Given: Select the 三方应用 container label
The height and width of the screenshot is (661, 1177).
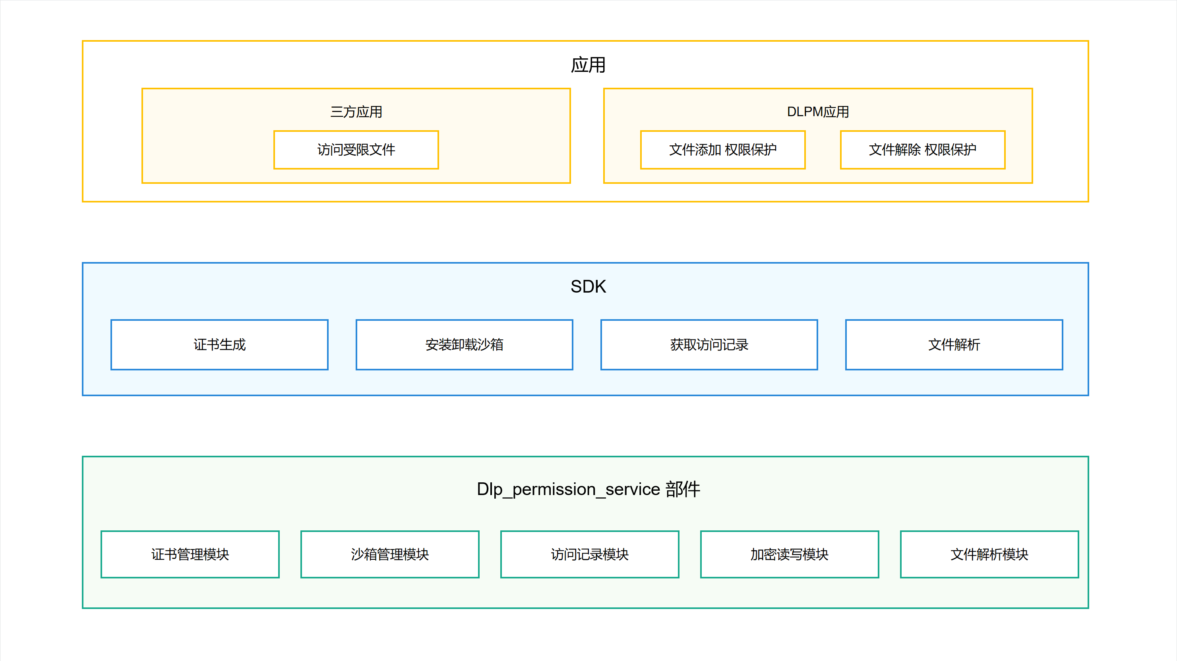Looking at the screenshot, I should (356, 112).
